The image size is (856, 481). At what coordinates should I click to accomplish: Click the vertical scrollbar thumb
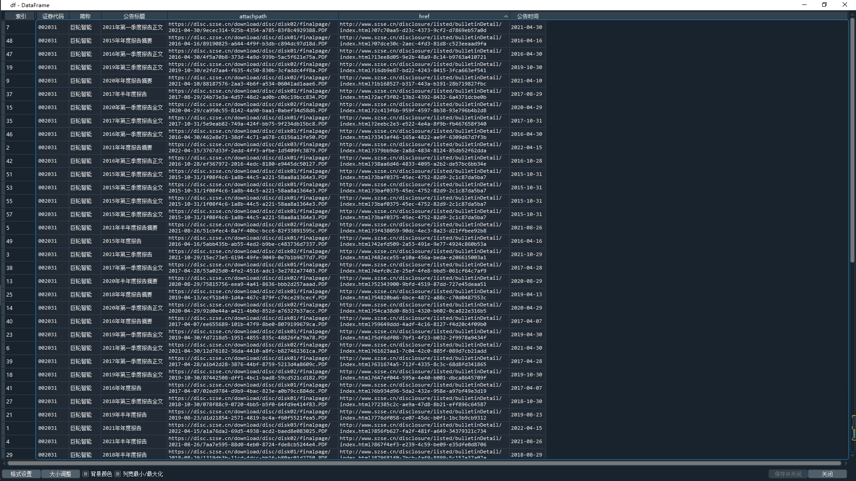[852, 140]
